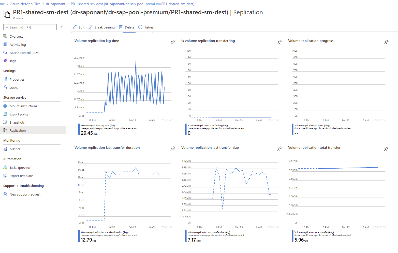Image resolution: width=398 pixels, height=253 pixels.
Task: Pin the Volume replication last transfer size chart
Action: coord(279,149)
